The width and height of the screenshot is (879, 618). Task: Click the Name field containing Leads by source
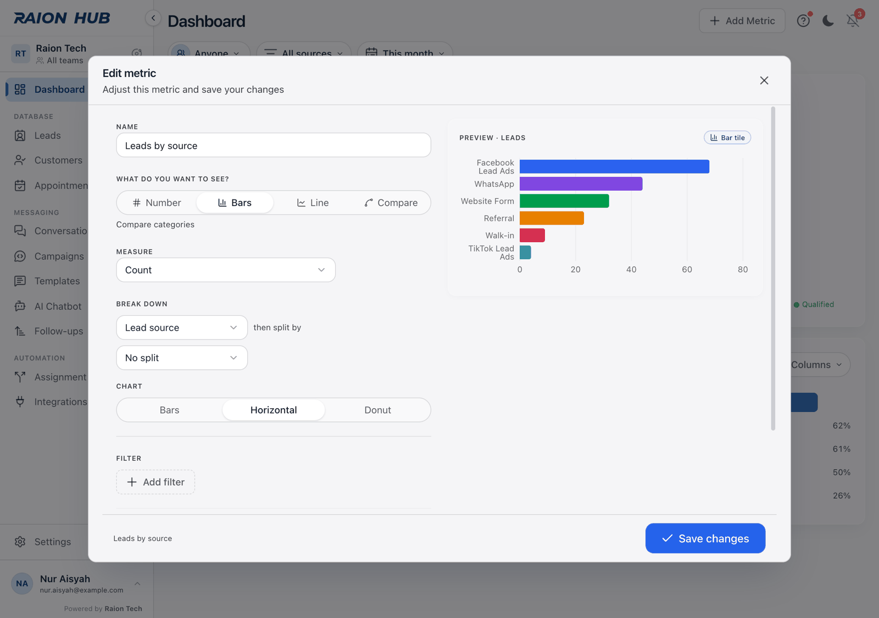tap(274, 146)
